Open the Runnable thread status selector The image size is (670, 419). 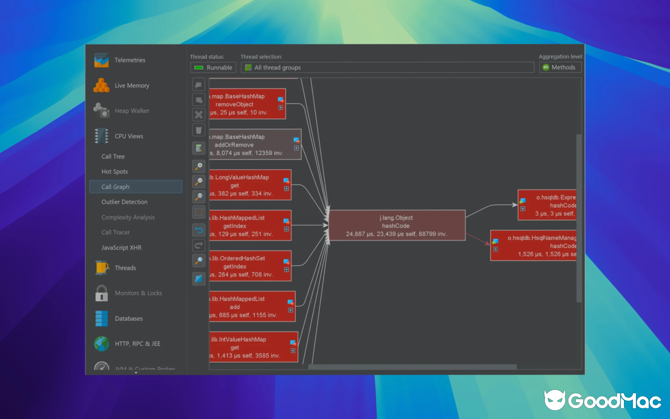click(213, 67)
